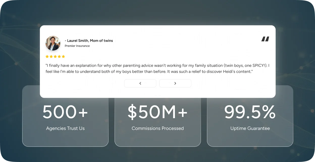
Task: Click Laurel Smith's round avatar photo
Action: coord(53,43)
